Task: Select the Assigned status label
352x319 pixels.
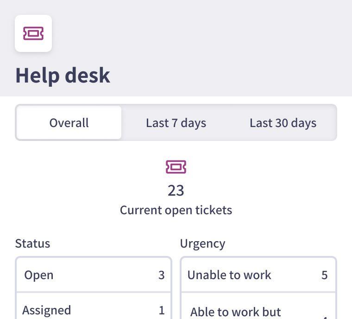Action: pos(47,310)
